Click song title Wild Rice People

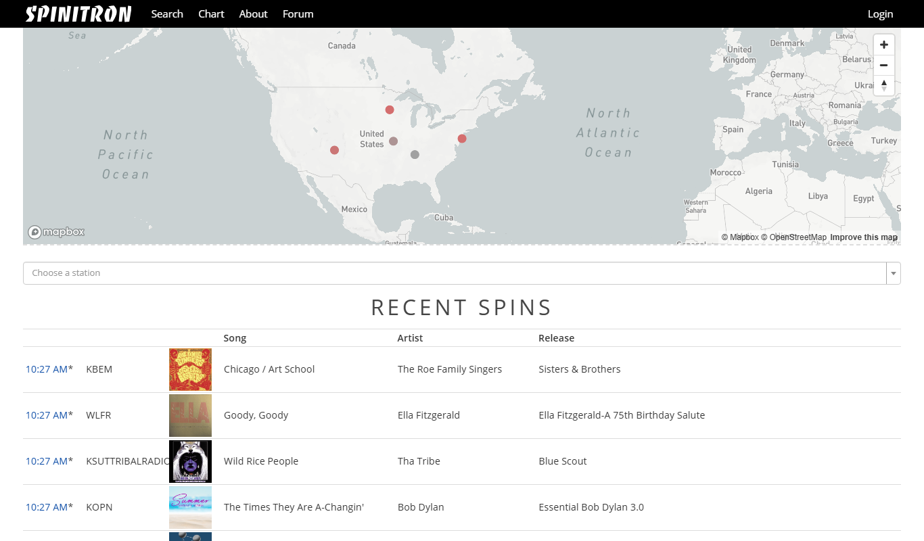click(x=261, y=461)
